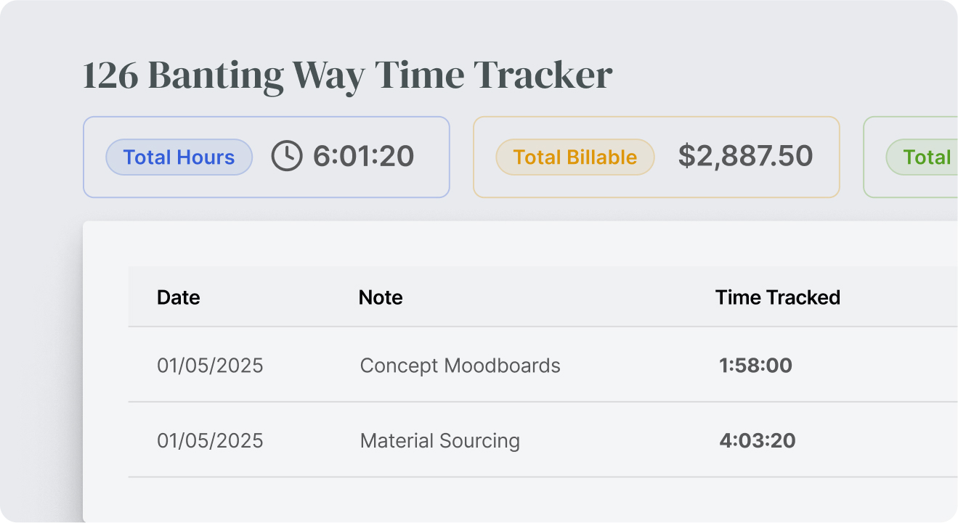The width and height of the screenshot is (958, 523).
Task: Click the 126 Banting Way Time Tracker title
Action: coord(348,75)
